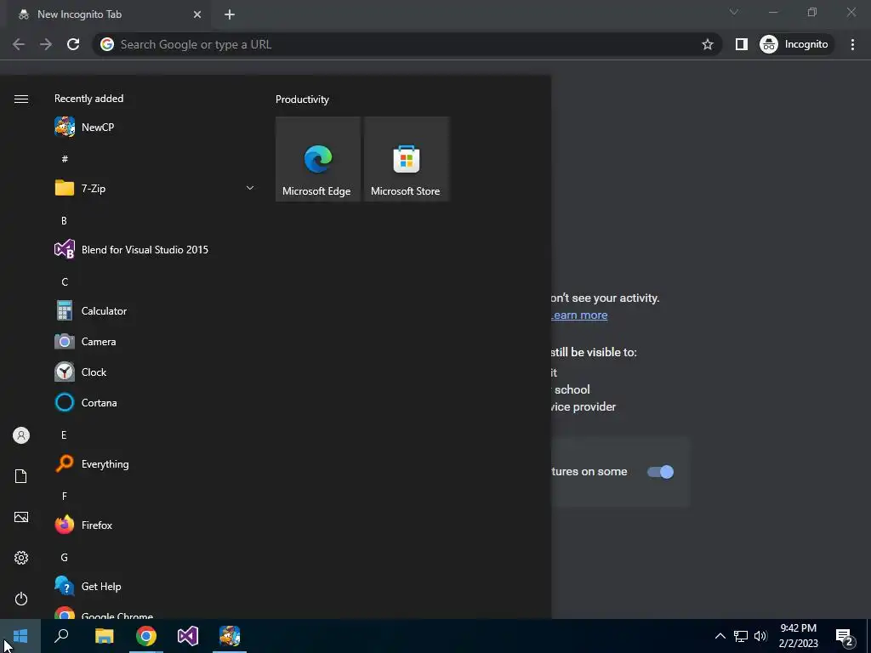The image size is (871, 653).
Task: Open NewCP from Recently added
Action: coord(155,128)
